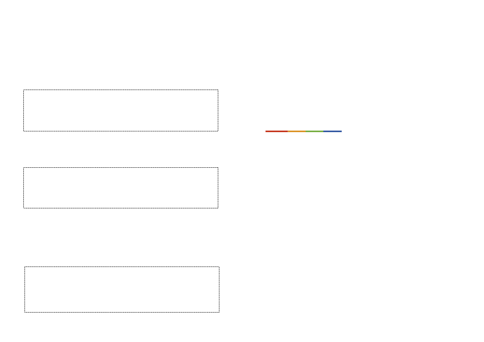
Task: Click the bottom dashed box's top border
Action: click(x=122, y=267)
